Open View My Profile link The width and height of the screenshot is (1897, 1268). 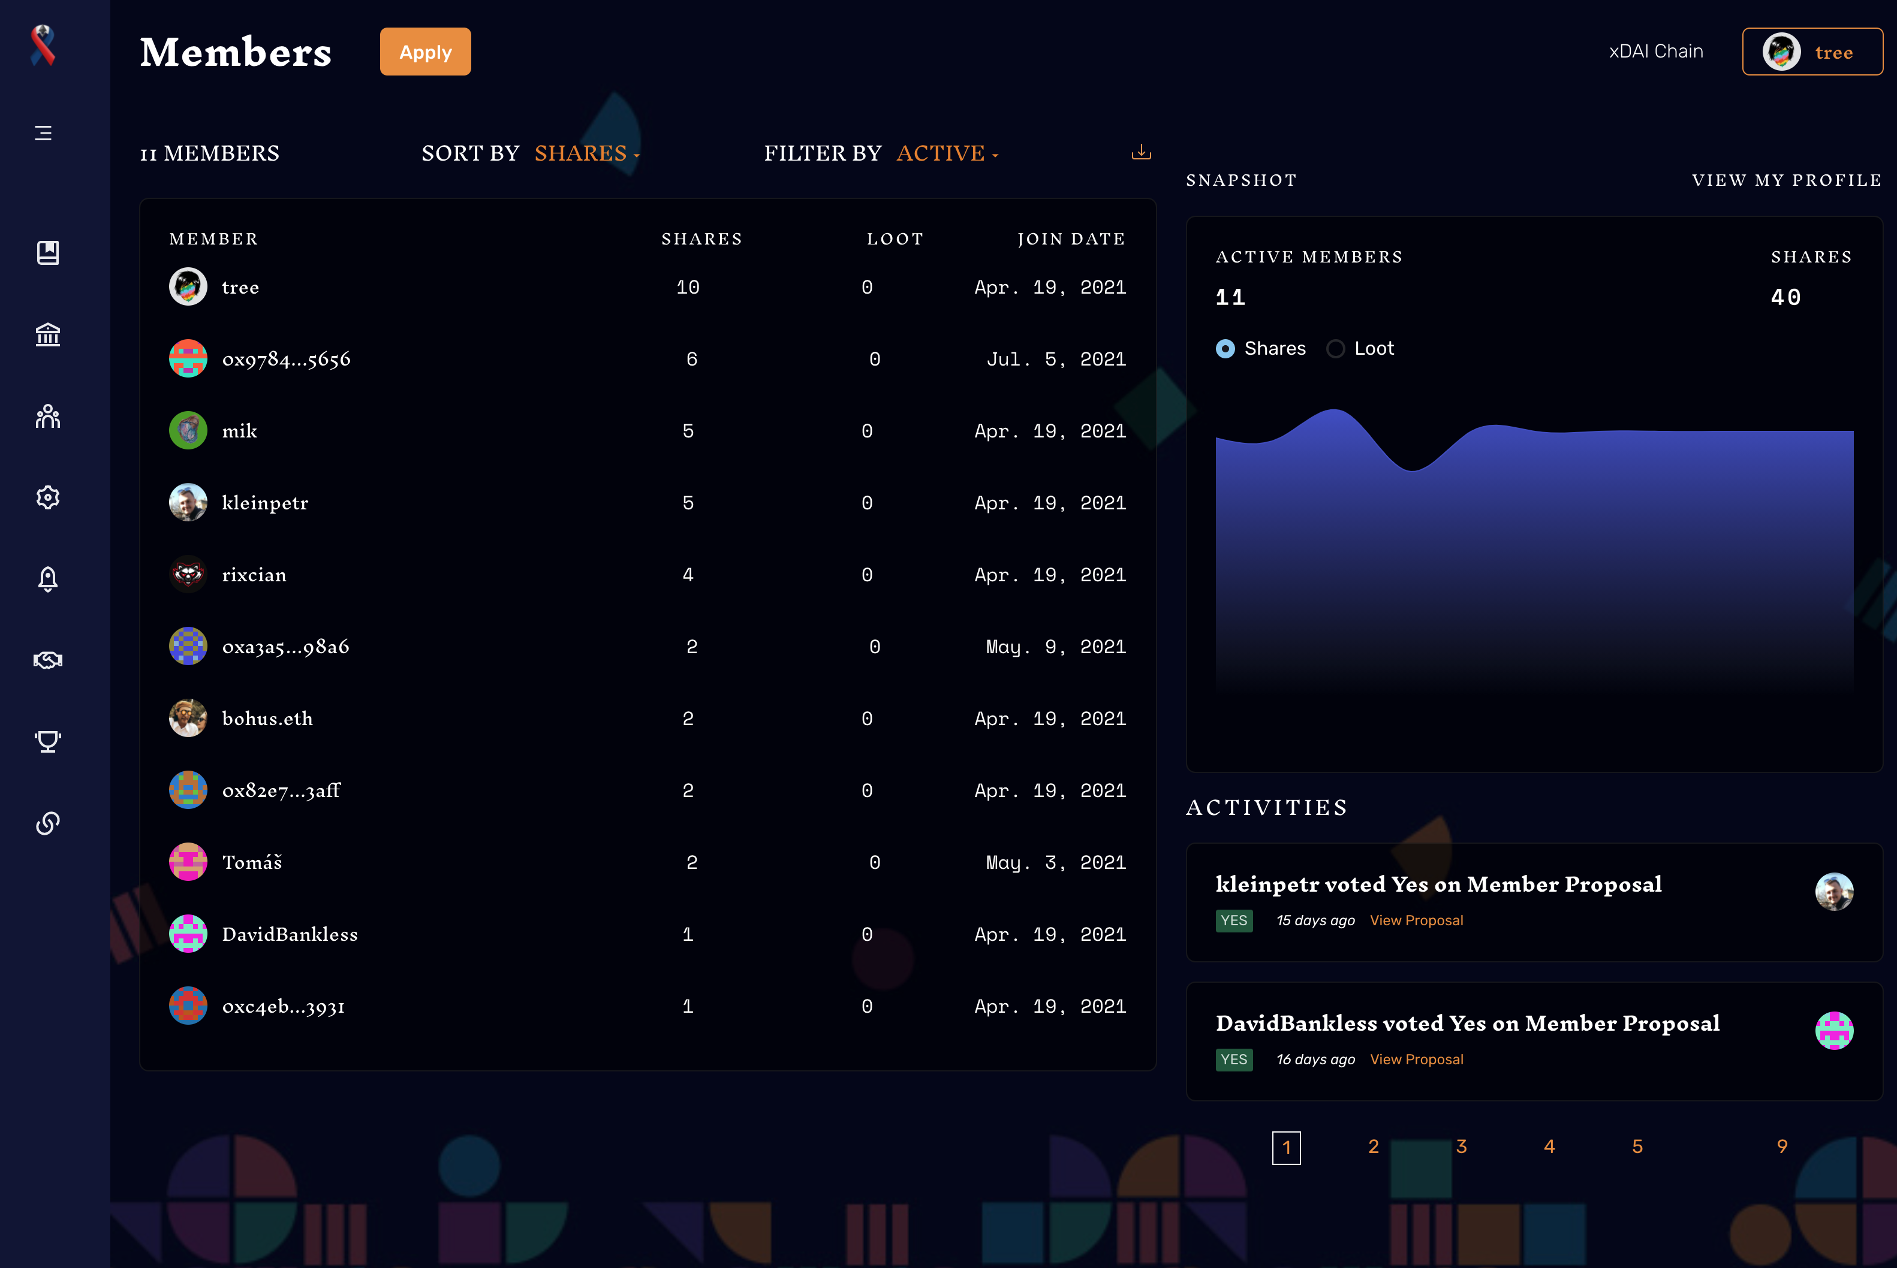tap(1786, 180)
